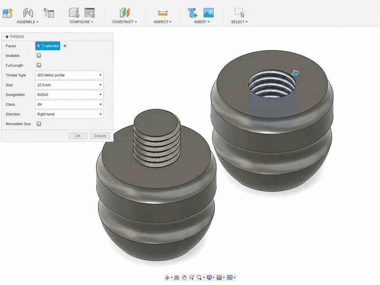Click the orbit tool in navigation bar
The width and height of the screenshot is (380, 285).
coord(167,277)
